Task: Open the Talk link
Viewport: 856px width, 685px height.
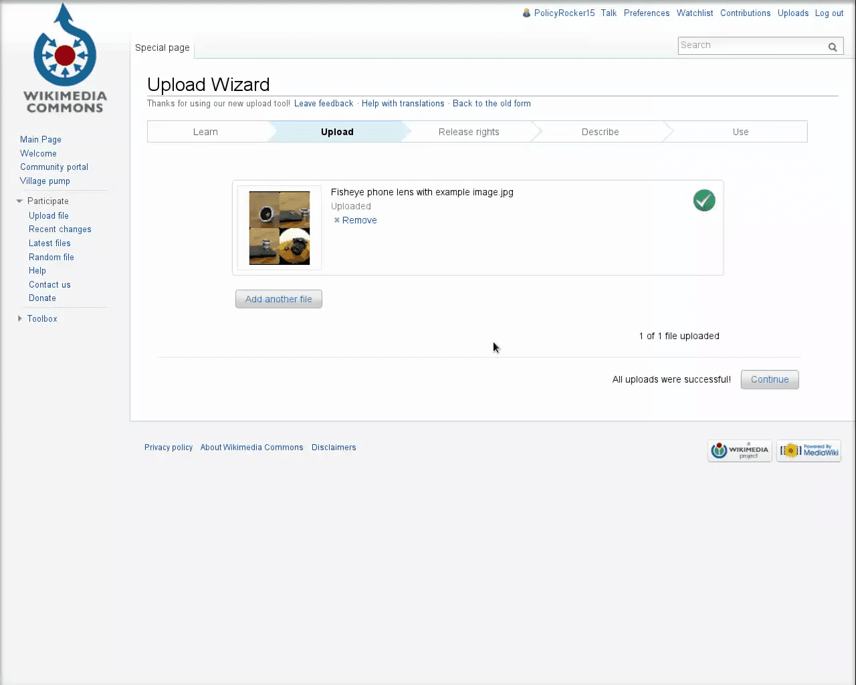Action: 609,13
